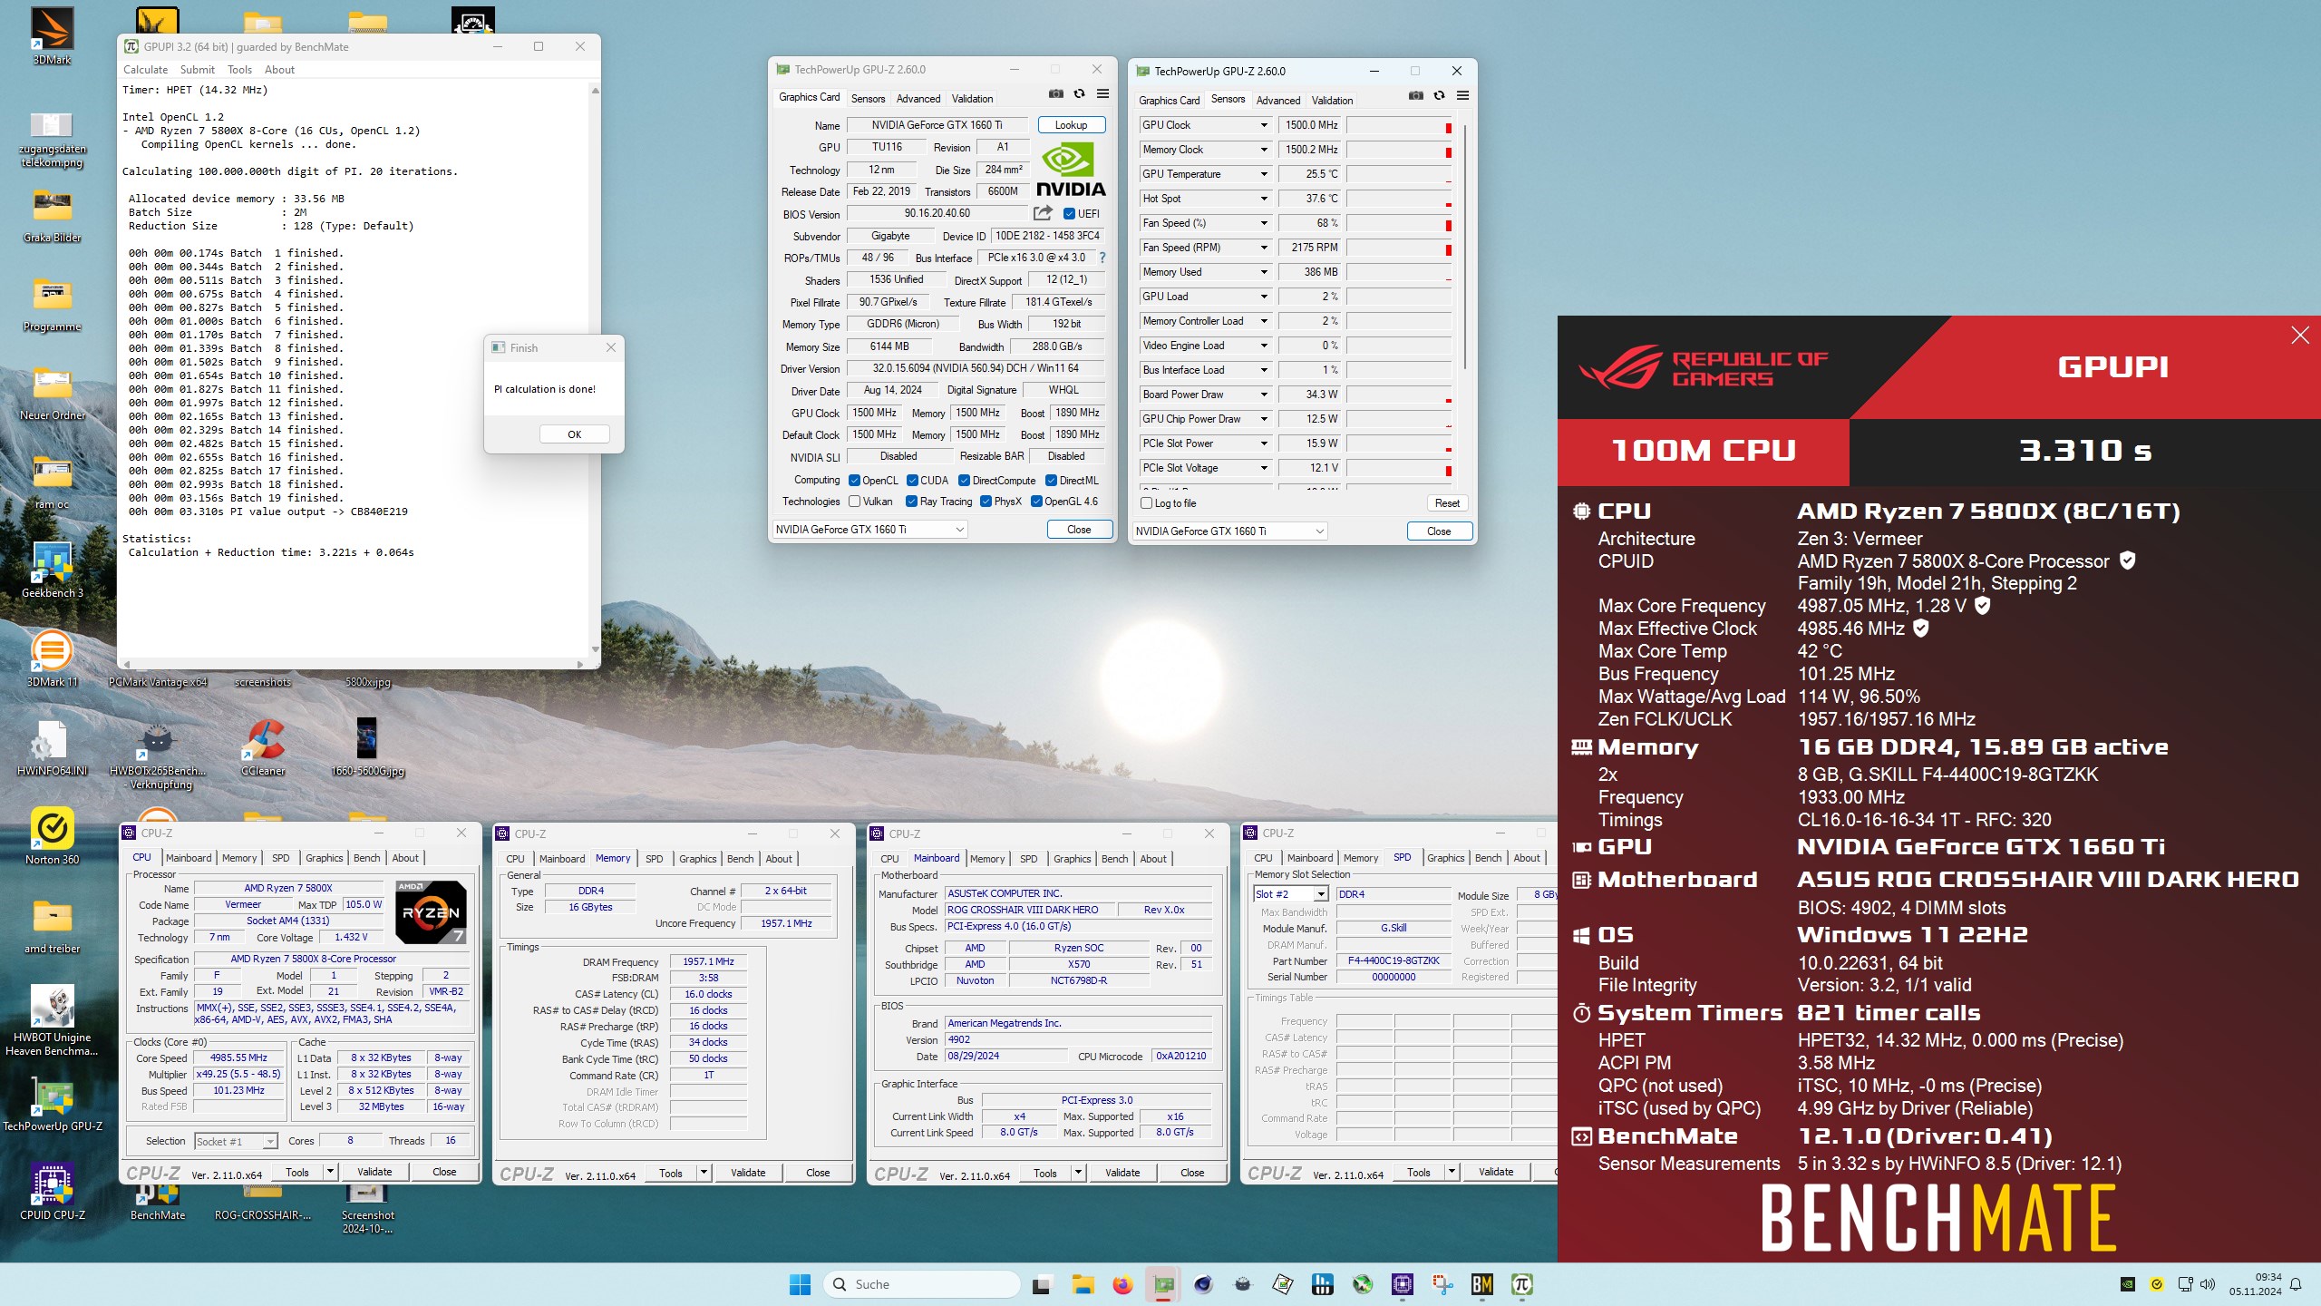This screenshot has height=1306, width=2321.
Task: Click the screenshot camera icon in left GPU-Z
Action: tap(1056, 94)
